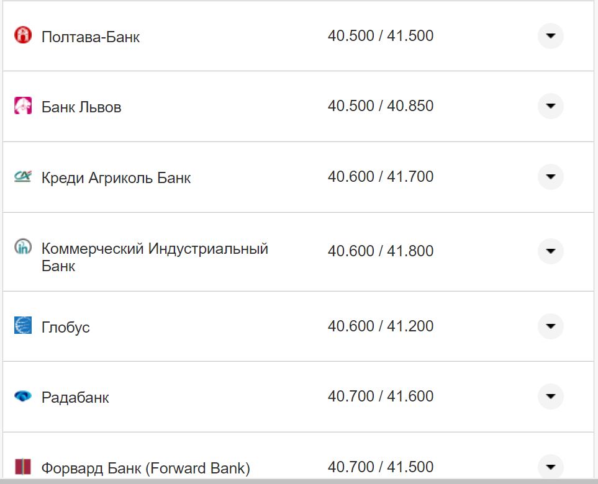Expand details for Полтава-Банк
Image resolution: width=598 pixels, height=484 pixels.
coord(550,36)
